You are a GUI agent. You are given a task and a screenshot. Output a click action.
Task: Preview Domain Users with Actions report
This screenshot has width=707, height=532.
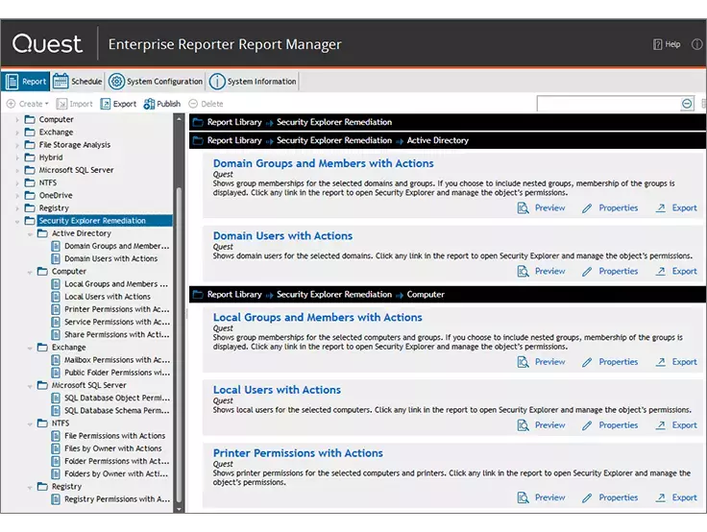[542, 271]
